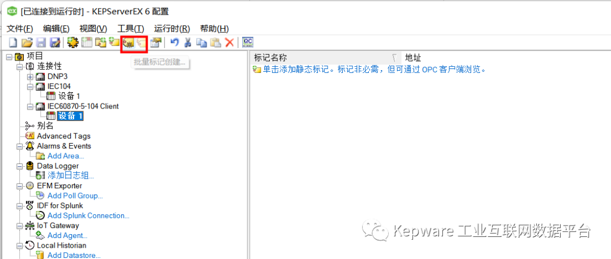Click the Bulk Tag Creation toolbar icon
Image resolution: width=611 pixels, height=259 pixels.
tap(128, 42)
